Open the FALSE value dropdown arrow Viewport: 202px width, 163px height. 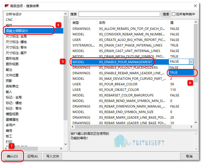click(x=191, y=62)
